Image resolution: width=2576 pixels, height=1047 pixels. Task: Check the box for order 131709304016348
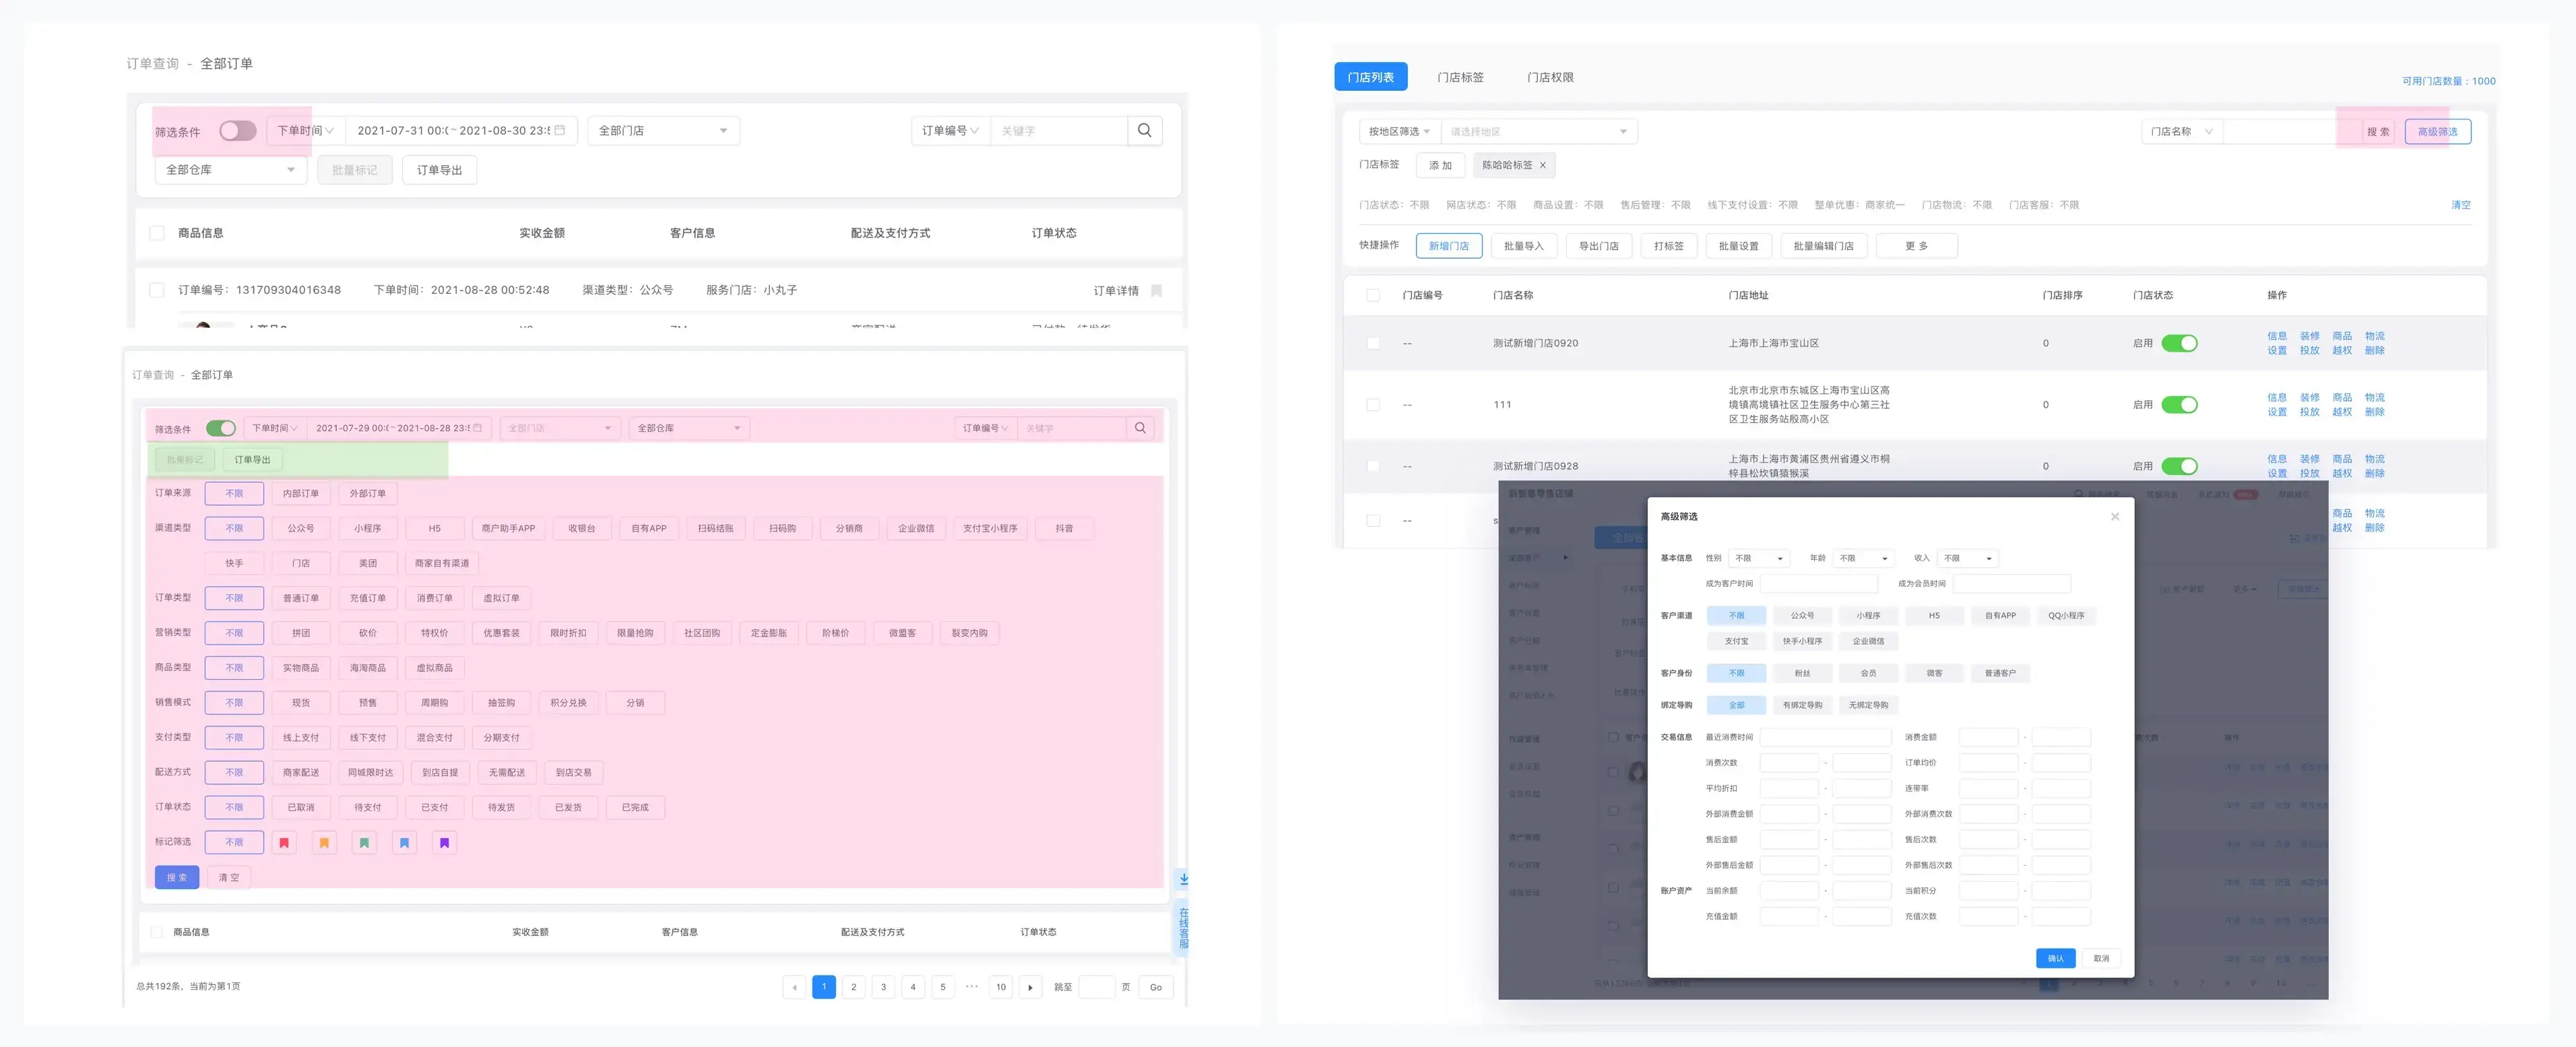click(157, 290)
